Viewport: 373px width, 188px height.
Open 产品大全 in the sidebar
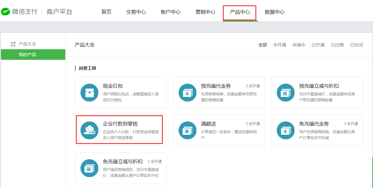27,44
